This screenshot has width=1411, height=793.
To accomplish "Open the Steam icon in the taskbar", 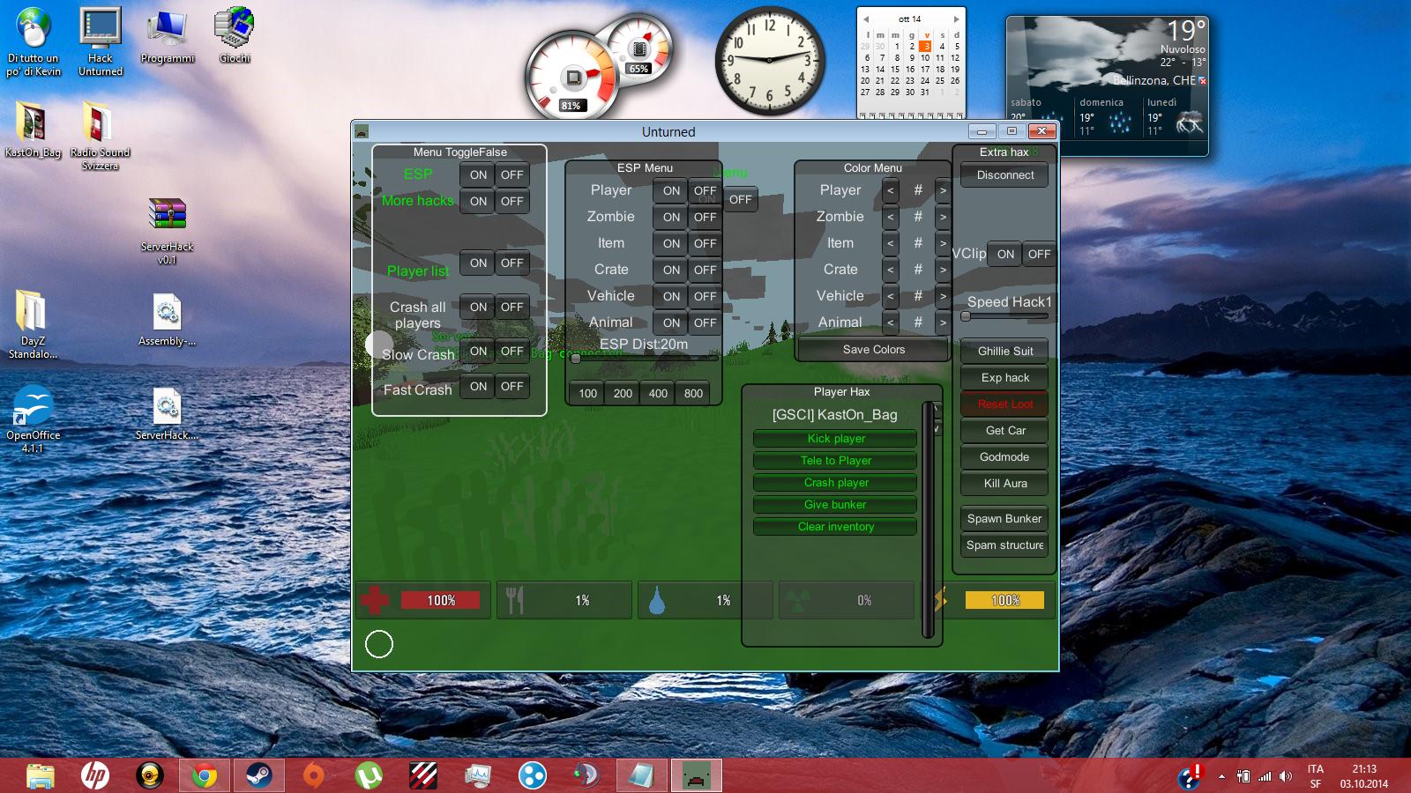I will coord(258,775).
